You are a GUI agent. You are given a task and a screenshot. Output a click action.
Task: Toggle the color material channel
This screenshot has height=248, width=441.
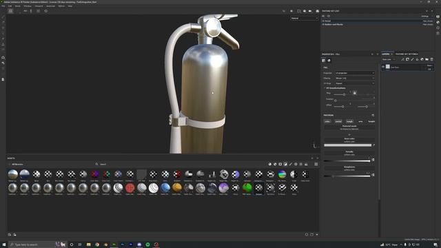coord(327,121)
